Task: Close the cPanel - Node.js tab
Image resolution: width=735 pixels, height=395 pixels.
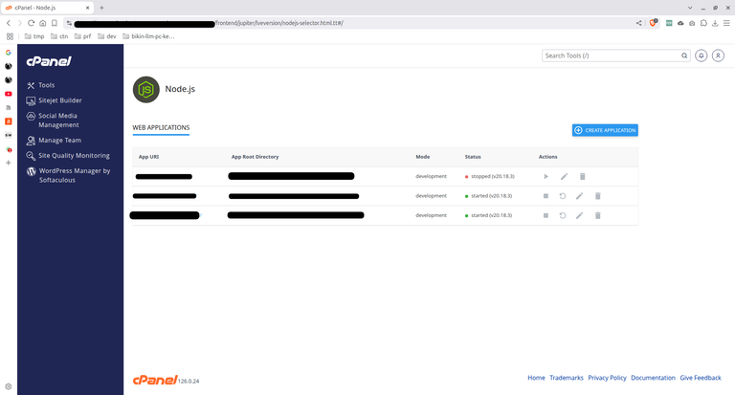Action: (88, 8)
